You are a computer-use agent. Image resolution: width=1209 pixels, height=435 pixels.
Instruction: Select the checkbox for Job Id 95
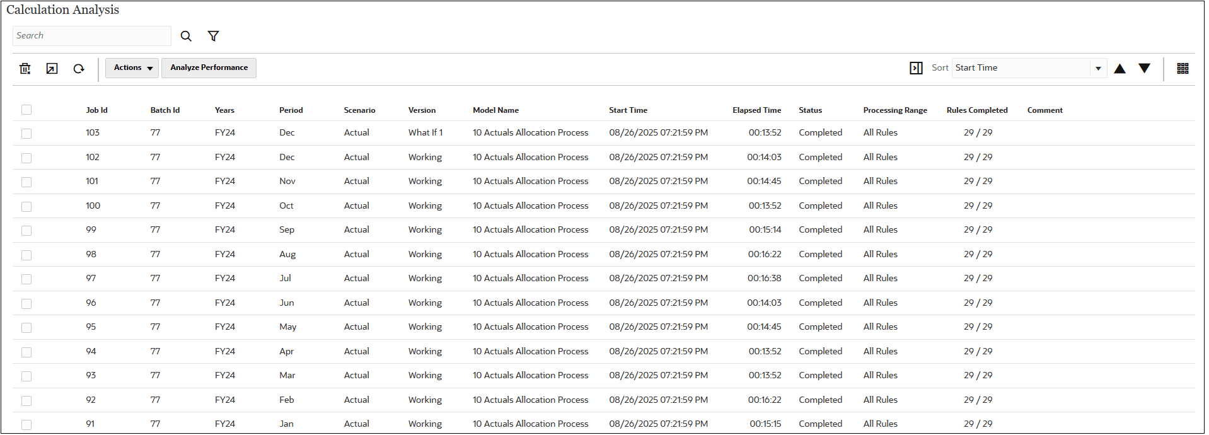tap(26, 328)
